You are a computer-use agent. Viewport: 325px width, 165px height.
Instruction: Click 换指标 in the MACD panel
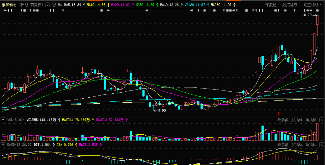(311, 145)
